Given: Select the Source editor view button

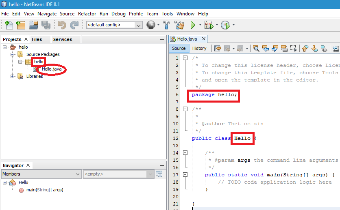Looking at the screenshot, I should click(x=179, y=48).
